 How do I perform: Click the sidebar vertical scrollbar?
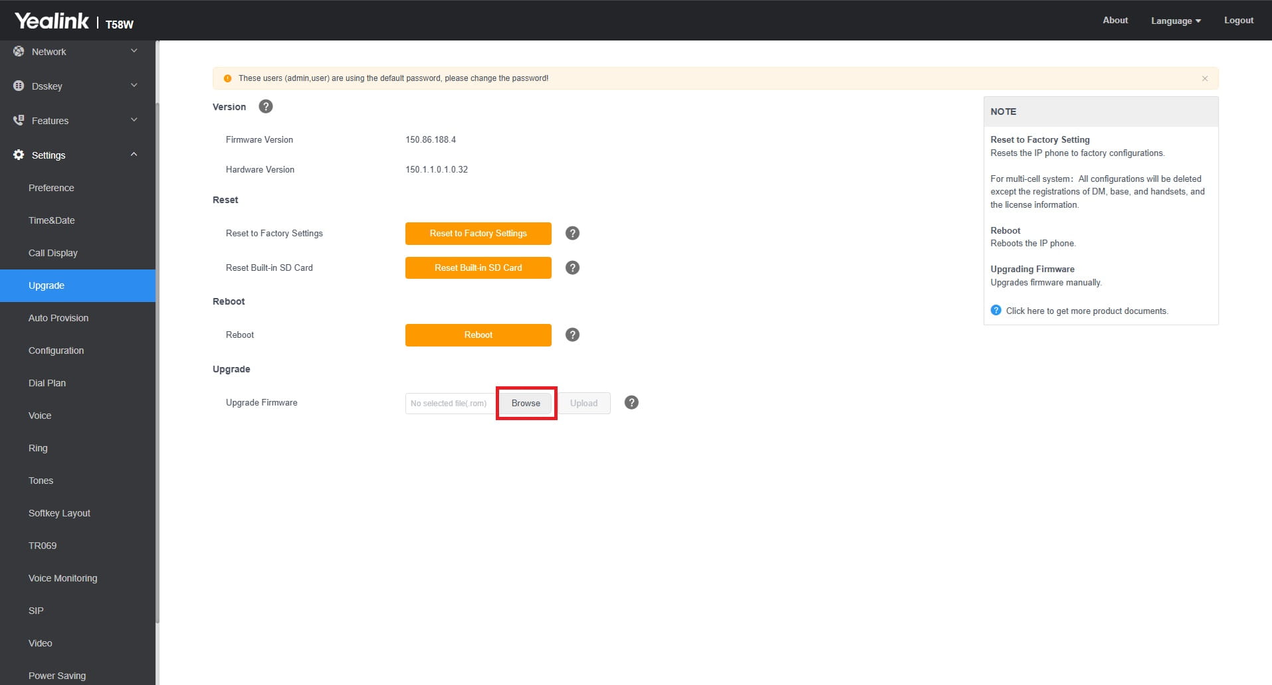(x=158, y=362)
